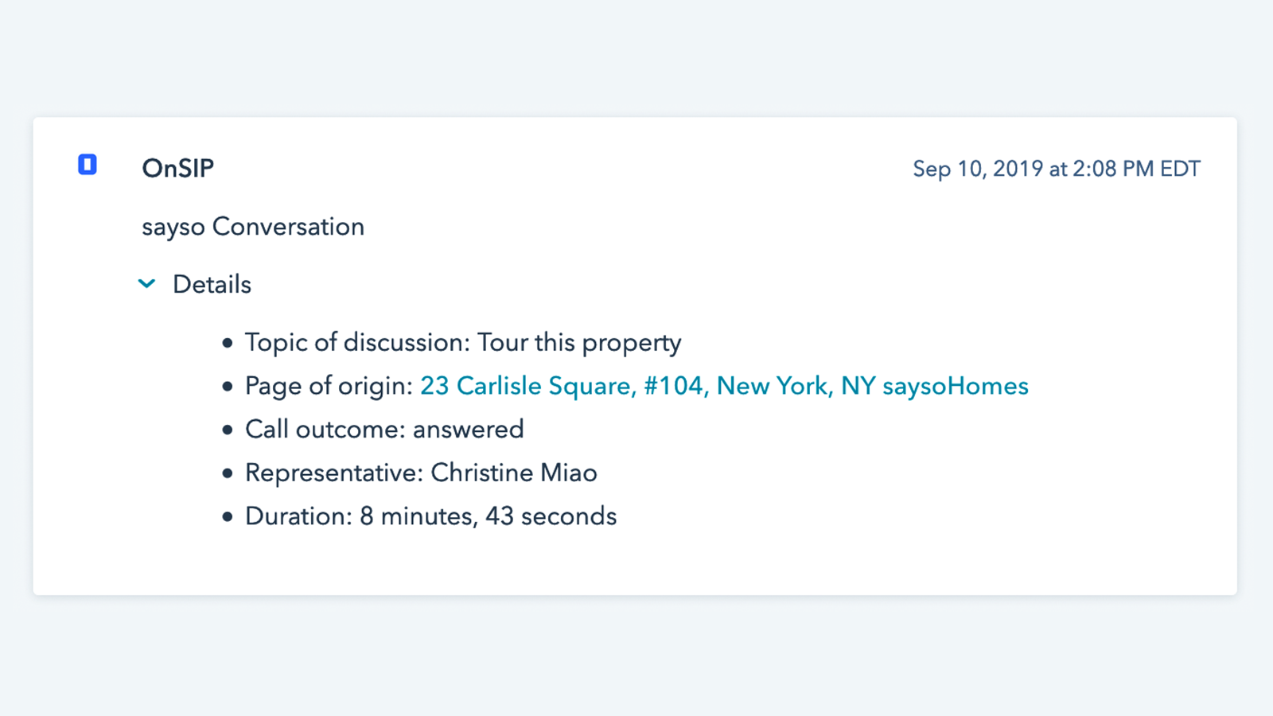Click the Sep 10 2019 timestamp

(x=1057, y=168)
